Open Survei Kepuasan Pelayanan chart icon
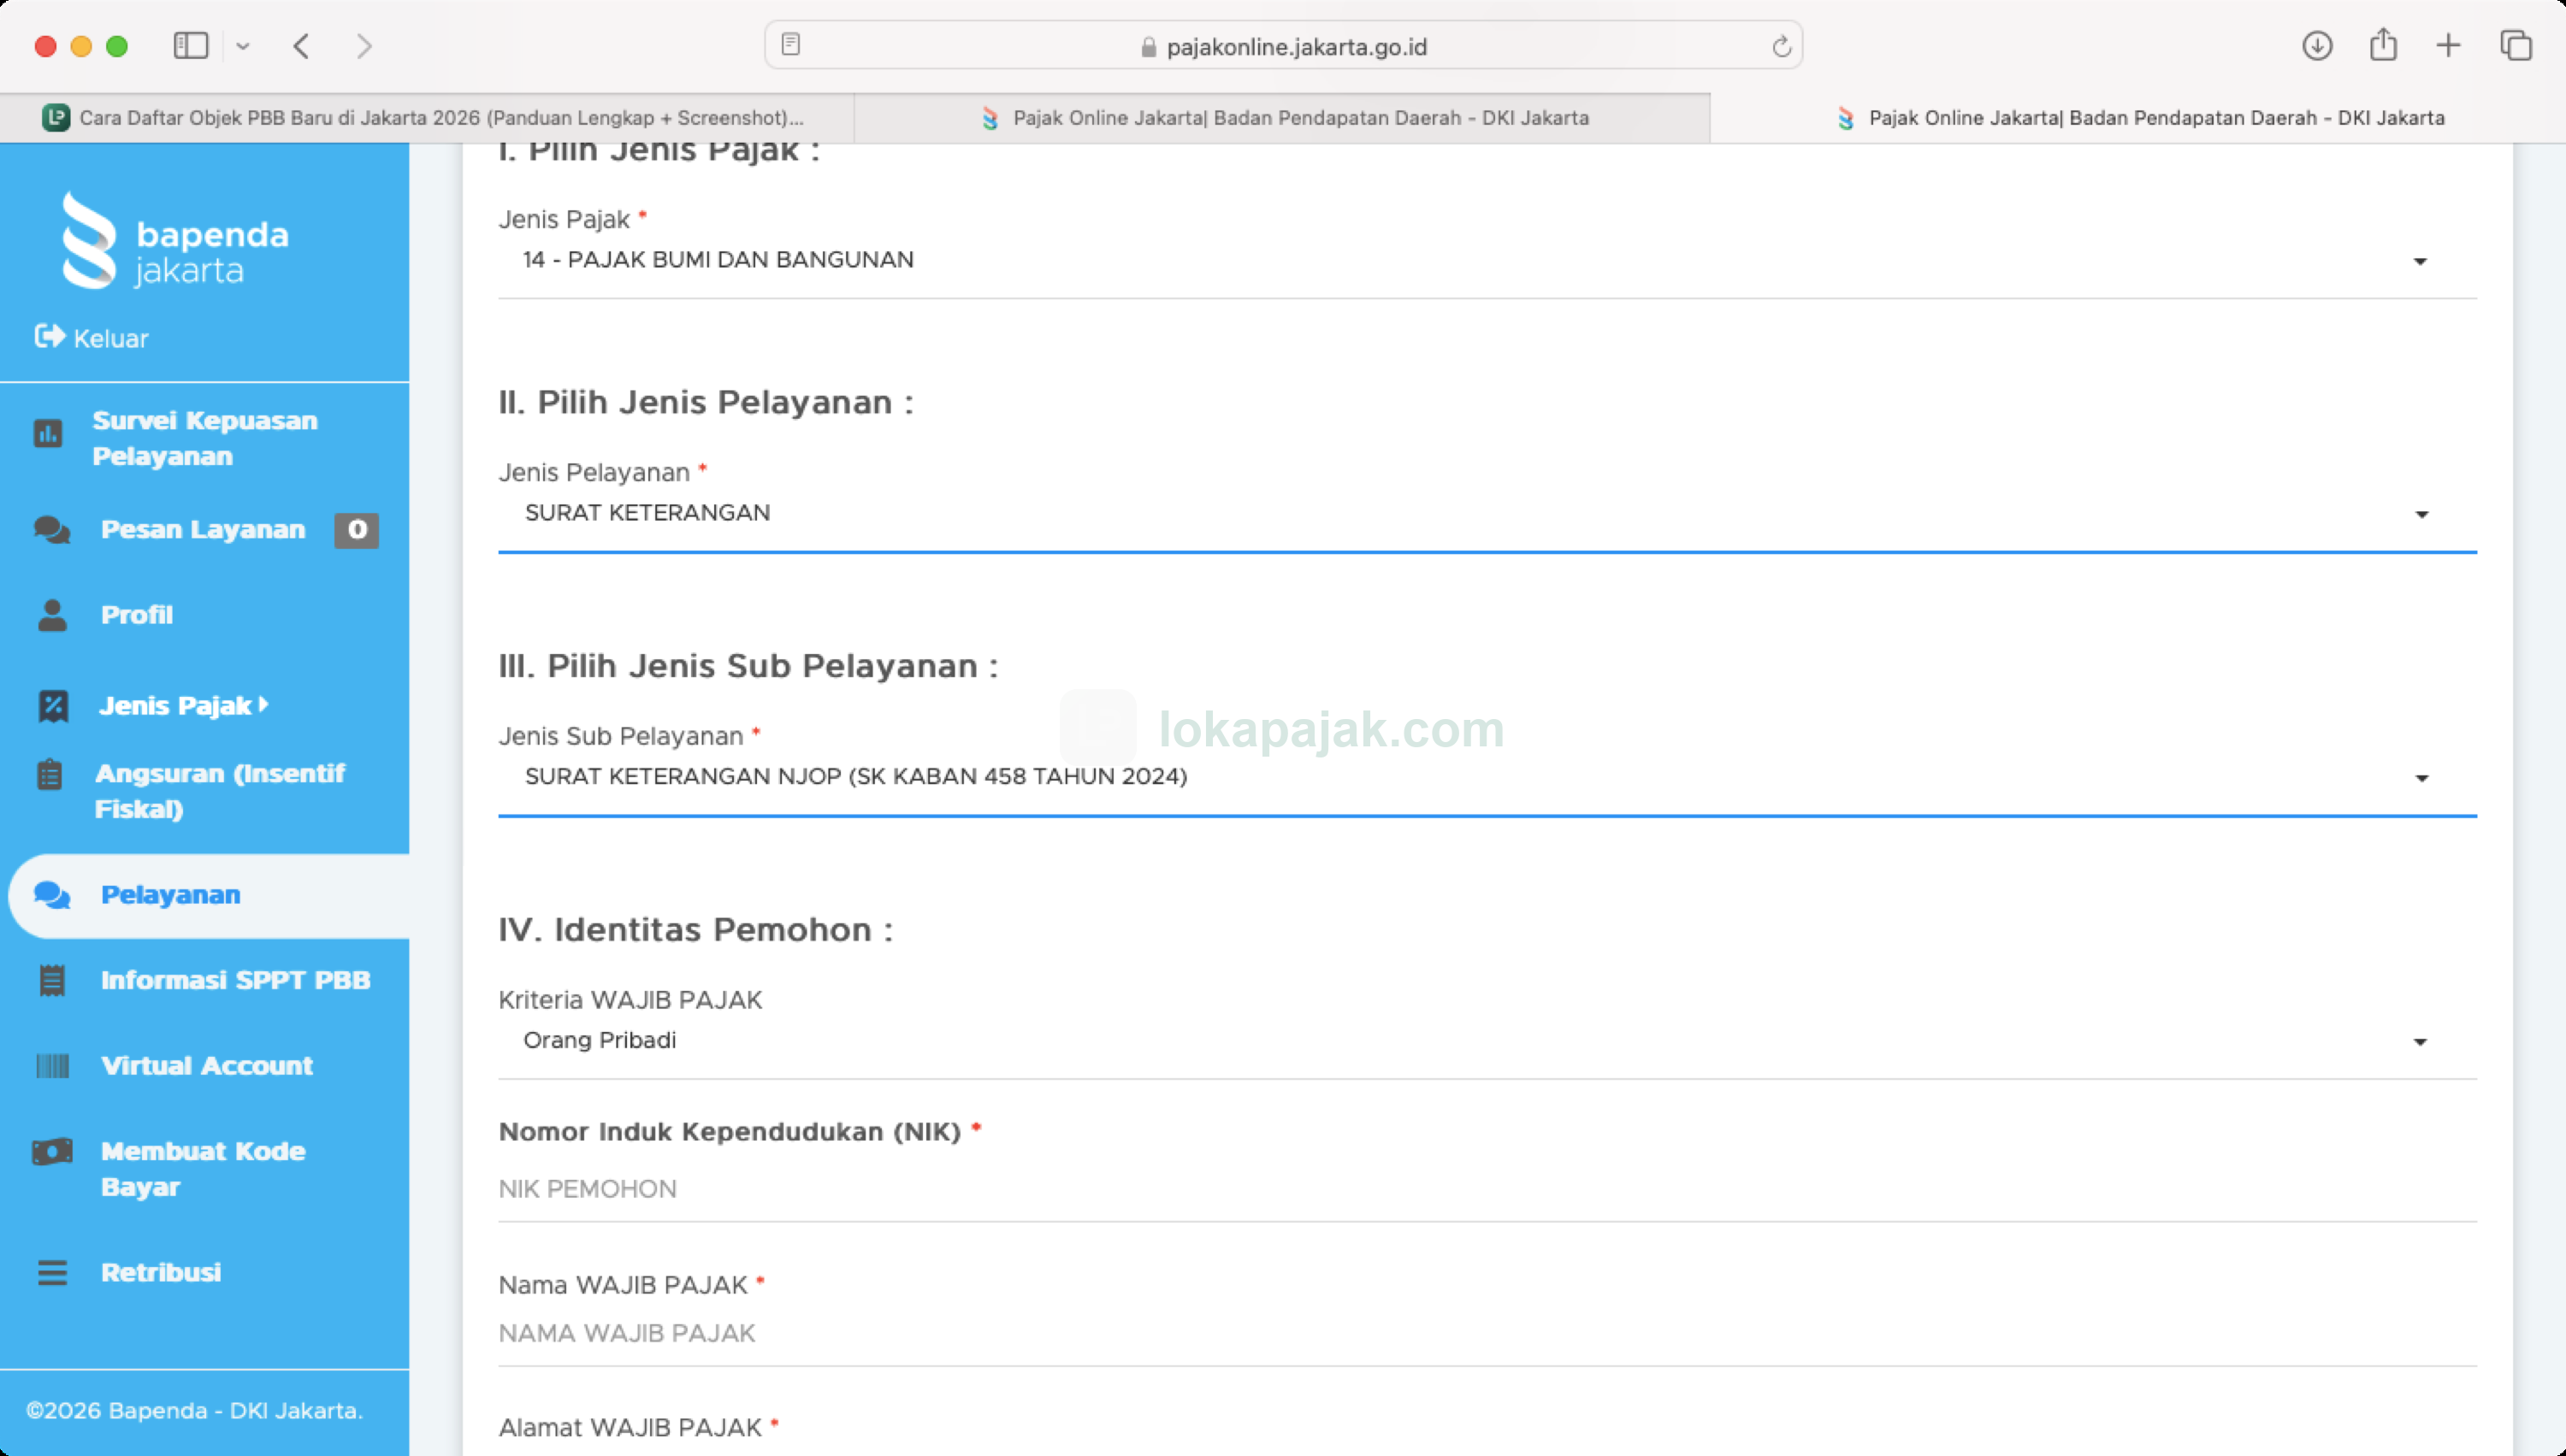Viewport: 2566px width, 1456px height. tap(48, 434)
